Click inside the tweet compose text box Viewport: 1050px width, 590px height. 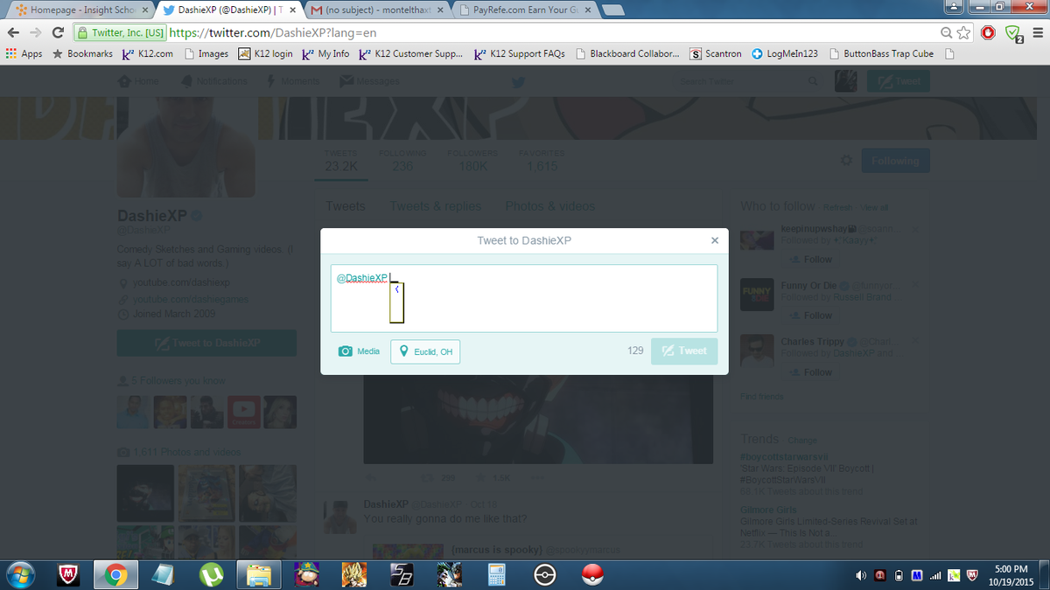click(524, 298)
